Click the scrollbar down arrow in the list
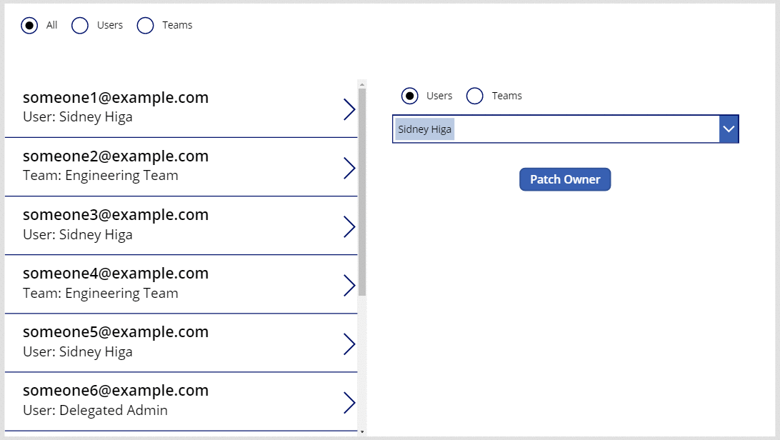Screen dimensions: 780x440 362,432
